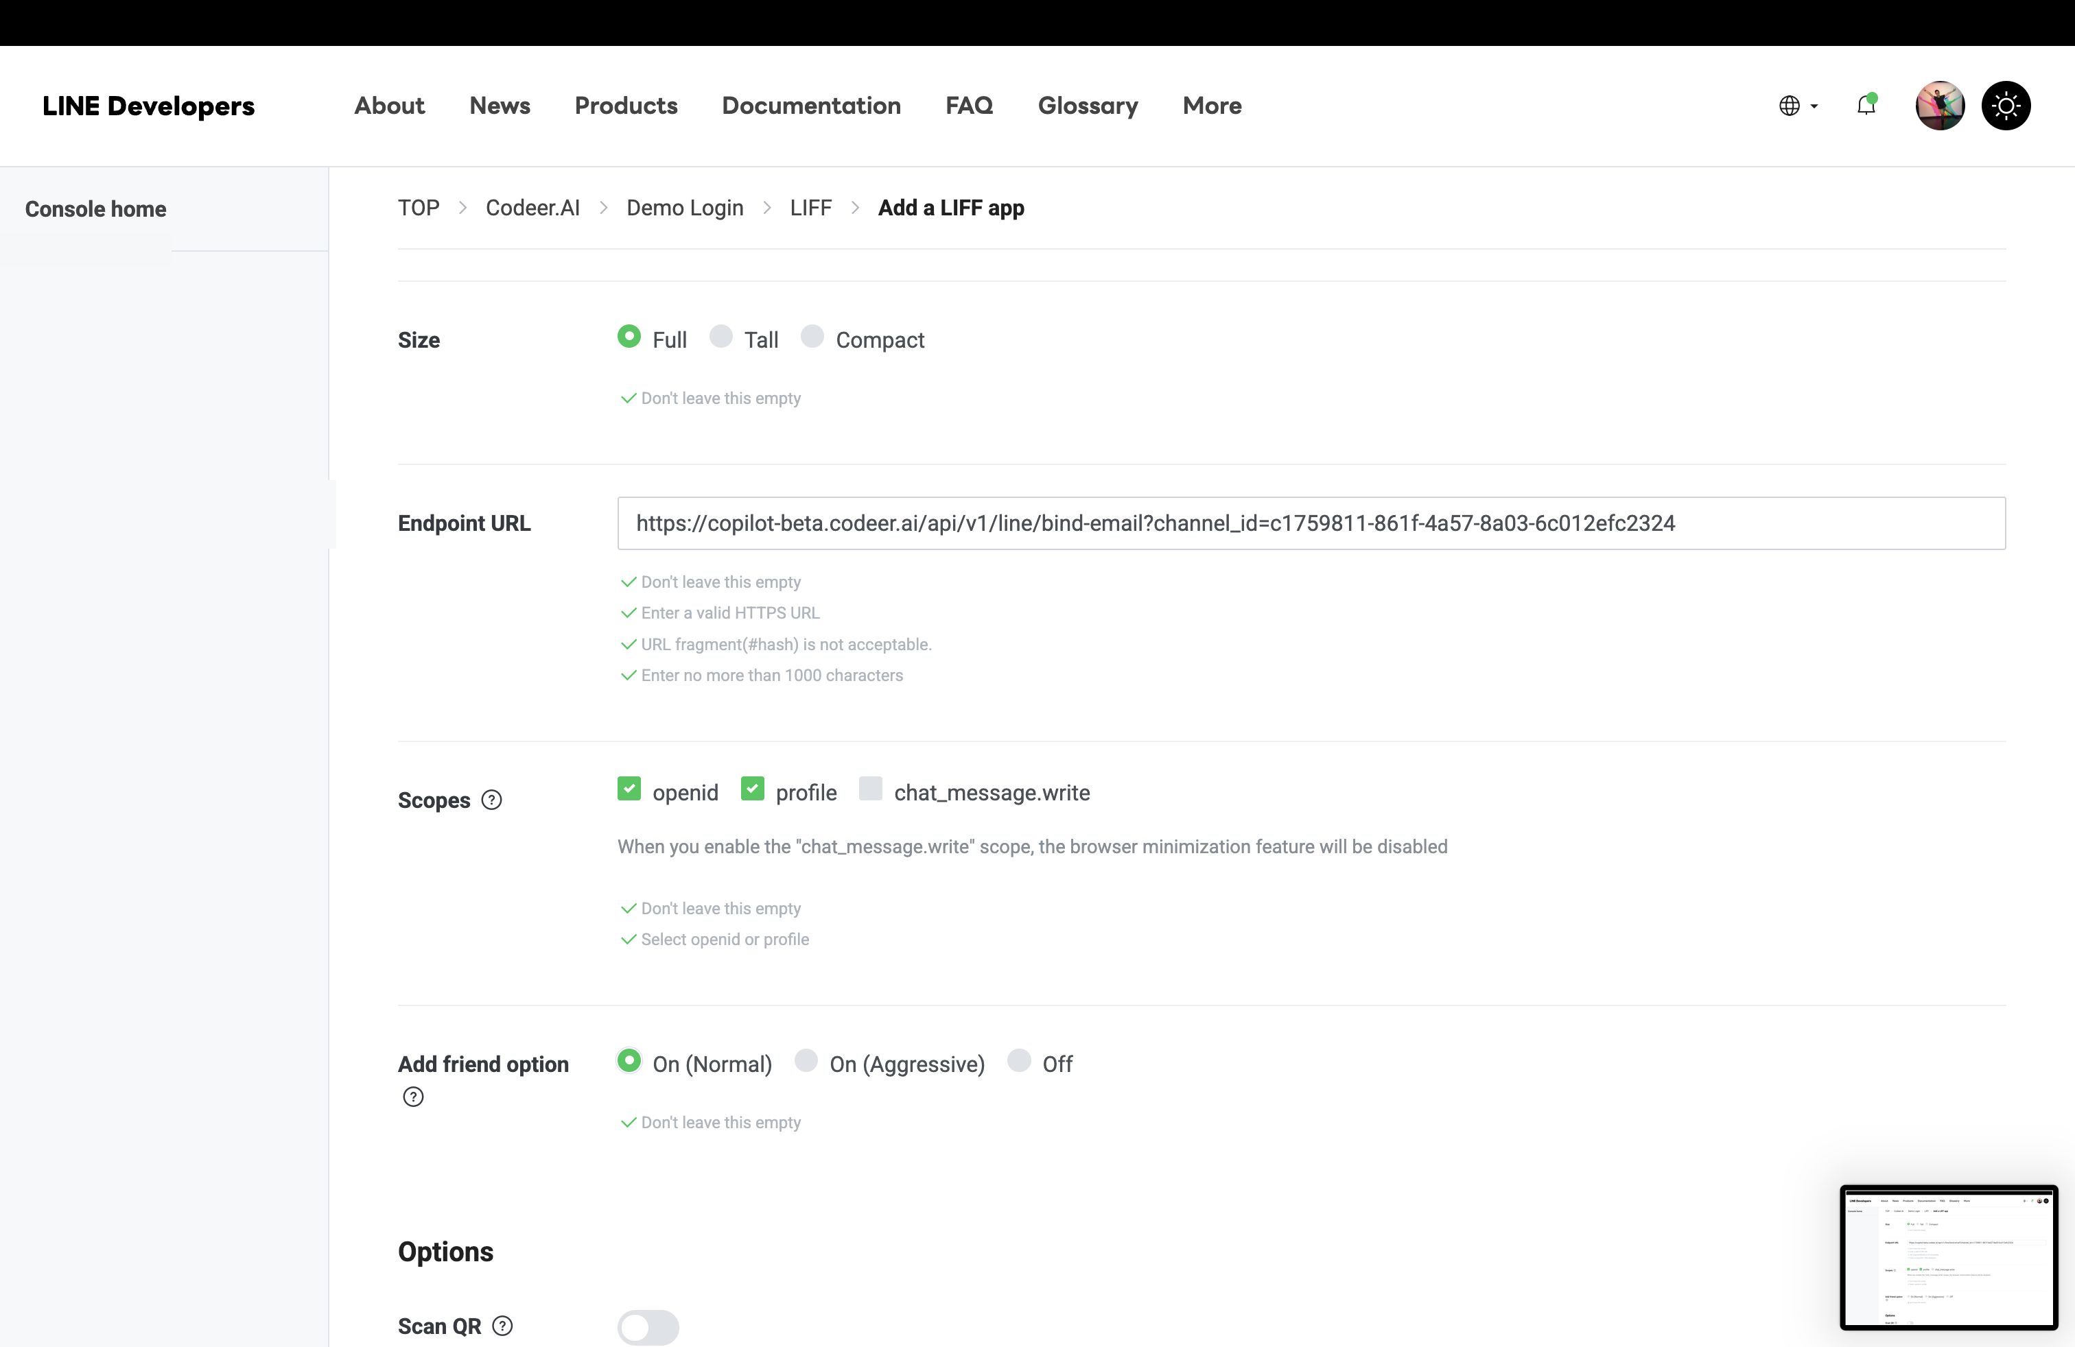Enable the Scan QR toggle
The width and height of the screenshot is (2075, 1347).
coord(647,1327)
